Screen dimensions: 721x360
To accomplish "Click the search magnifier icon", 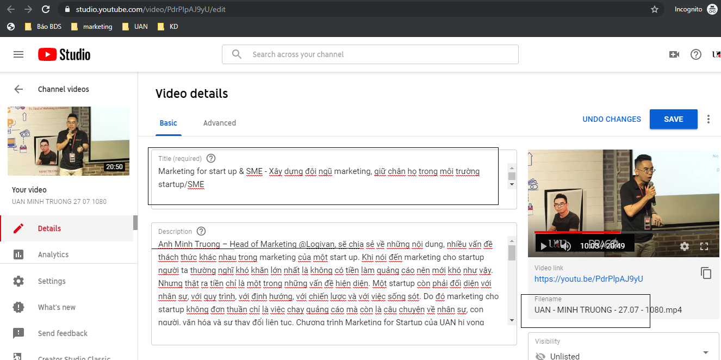I will click(237, 54).
